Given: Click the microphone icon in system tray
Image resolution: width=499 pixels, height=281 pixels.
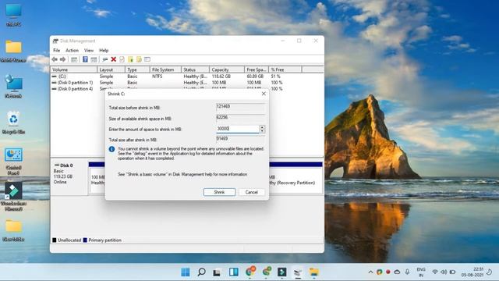Looking at the screenshot, I should click(407, 272).
